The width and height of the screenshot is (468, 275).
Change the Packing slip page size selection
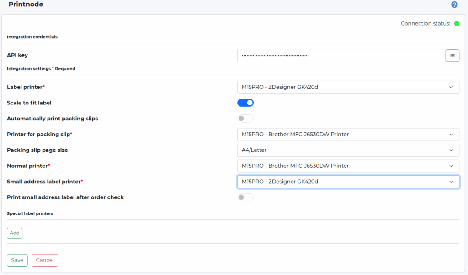(x=347, y=150)
